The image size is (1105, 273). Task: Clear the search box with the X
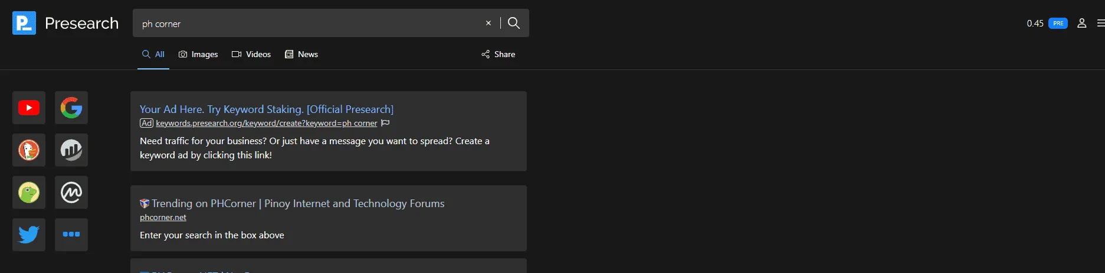(488, 23)
